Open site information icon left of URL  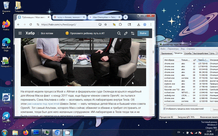coord(38,24)
